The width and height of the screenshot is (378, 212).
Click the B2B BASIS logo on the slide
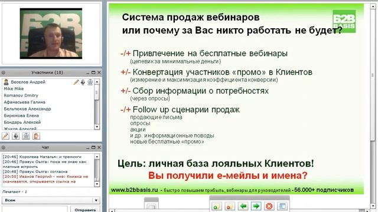click(344, 21)
